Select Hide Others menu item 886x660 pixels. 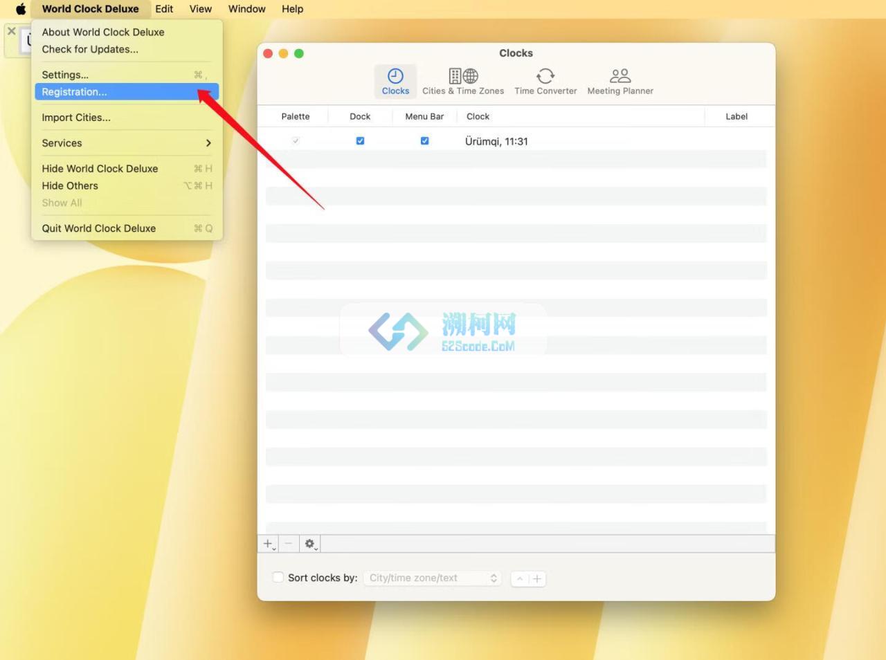coord(127,186)
